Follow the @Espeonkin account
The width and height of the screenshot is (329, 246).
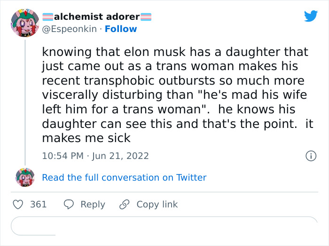121,29
